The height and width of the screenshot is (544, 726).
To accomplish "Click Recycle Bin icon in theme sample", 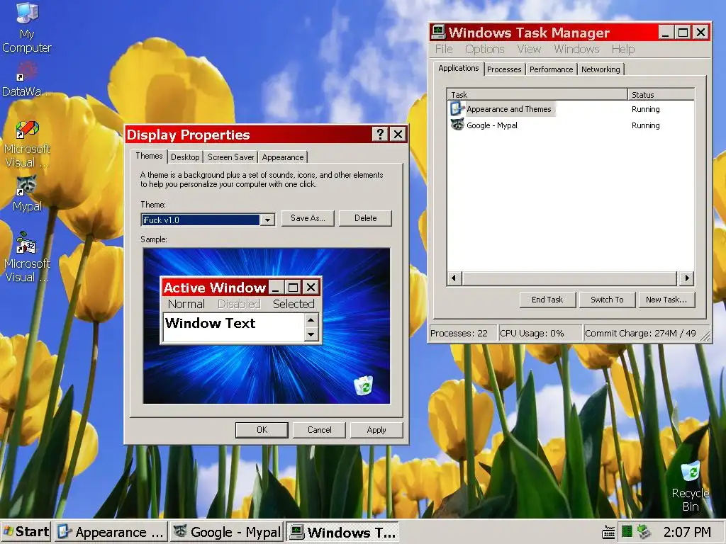I will 364,386.
